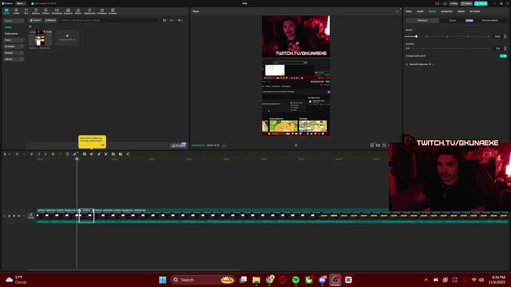The width and height of the screenshot is (511, 287).
Task: Increment the speed value stepper
Action: [x=505, y=35]
